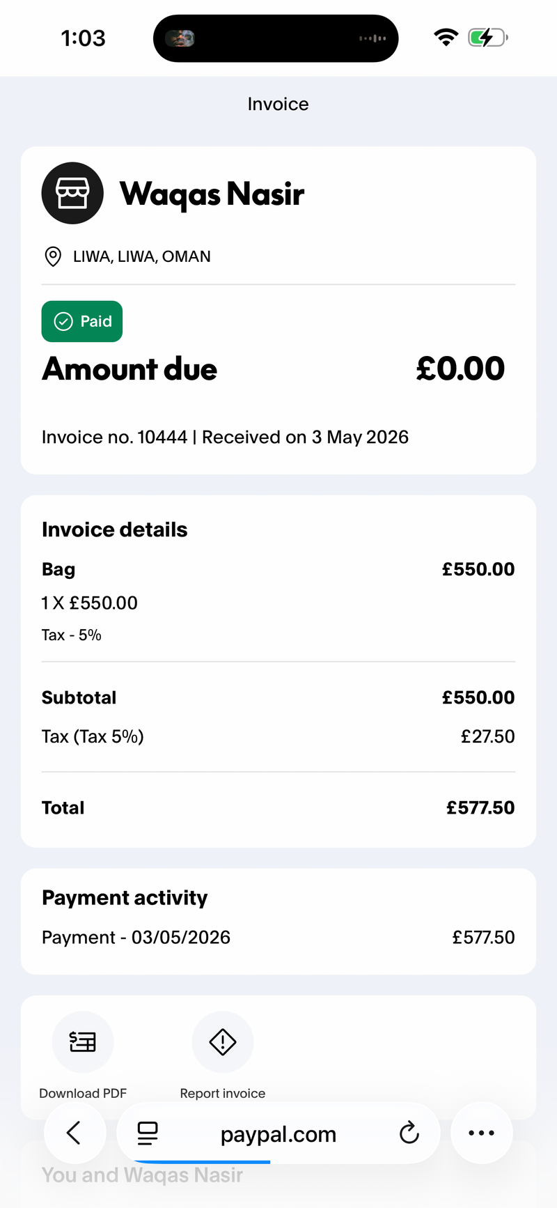Open the page options icon beside the URL
Image resolution: width=557 pixels, height=1208 pixels.
point(148,1133)
